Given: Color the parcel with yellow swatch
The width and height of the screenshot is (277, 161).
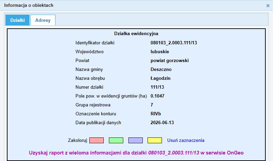Looking at the screenshot, I should point(155,140).
